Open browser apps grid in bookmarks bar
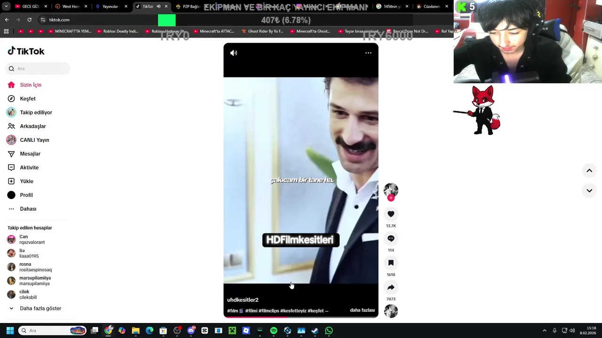Image resolution: width=602 pixels, height=338 pixels. [6, 31]
